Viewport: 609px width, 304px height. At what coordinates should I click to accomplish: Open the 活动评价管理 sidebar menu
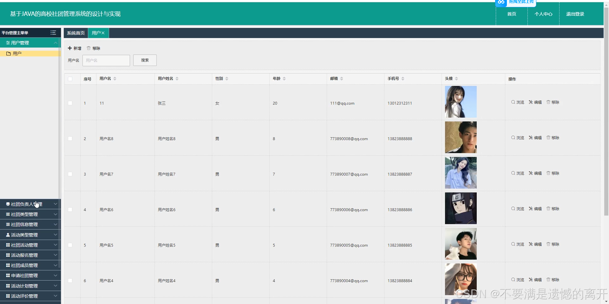coord(30,296)
